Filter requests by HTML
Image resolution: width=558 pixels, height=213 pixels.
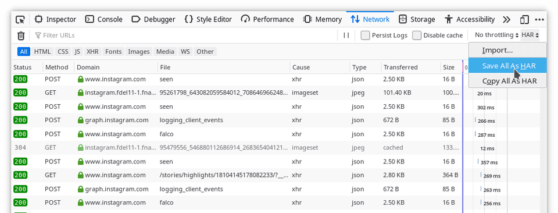click(42, 52)
